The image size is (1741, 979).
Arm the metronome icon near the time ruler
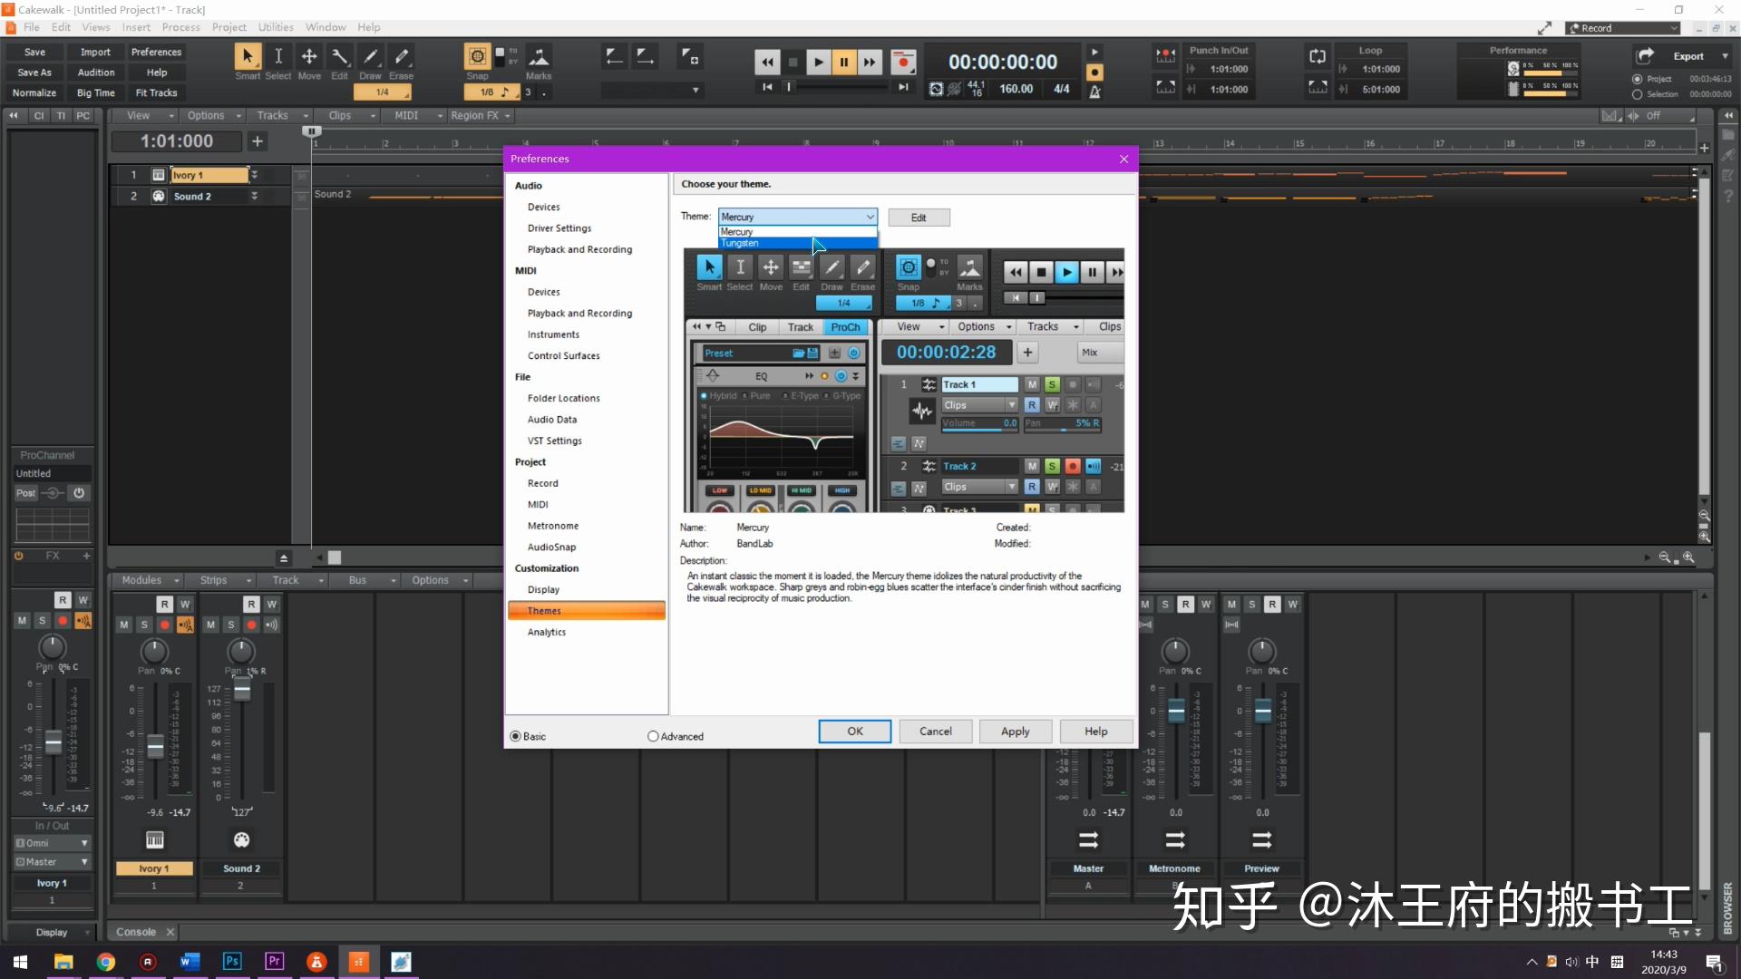click(x=1094, y=93)
